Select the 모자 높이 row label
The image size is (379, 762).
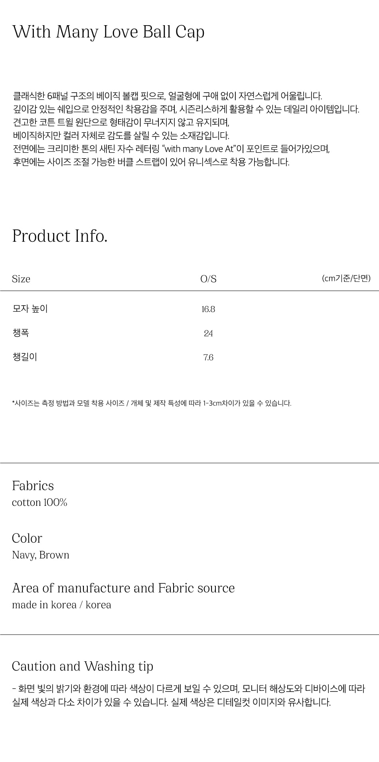coord(30,309)
